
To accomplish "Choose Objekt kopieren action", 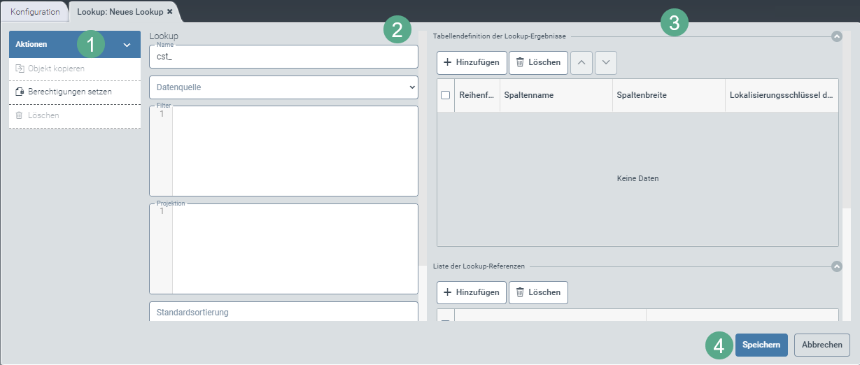I will (x=75, y=69).
